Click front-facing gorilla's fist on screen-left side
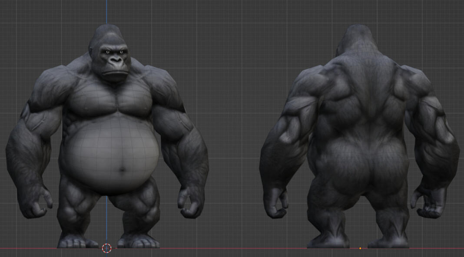464x257 pixels. pos(36,203)
